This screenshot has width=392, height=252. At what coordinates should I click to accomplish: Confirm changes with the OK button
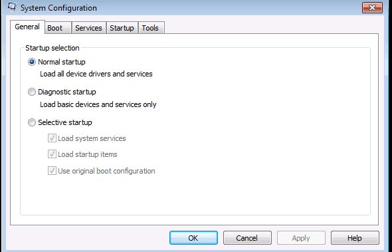pos(193,238)
